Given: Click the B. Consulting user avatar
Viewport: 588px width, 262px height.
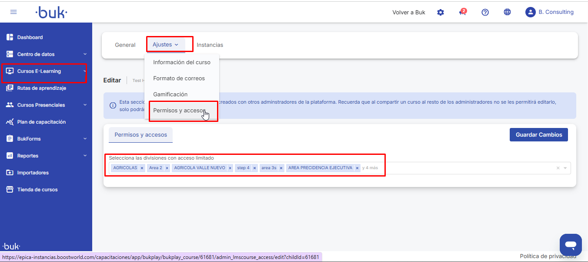Looking at the screenshot, I should pos(530,12).
